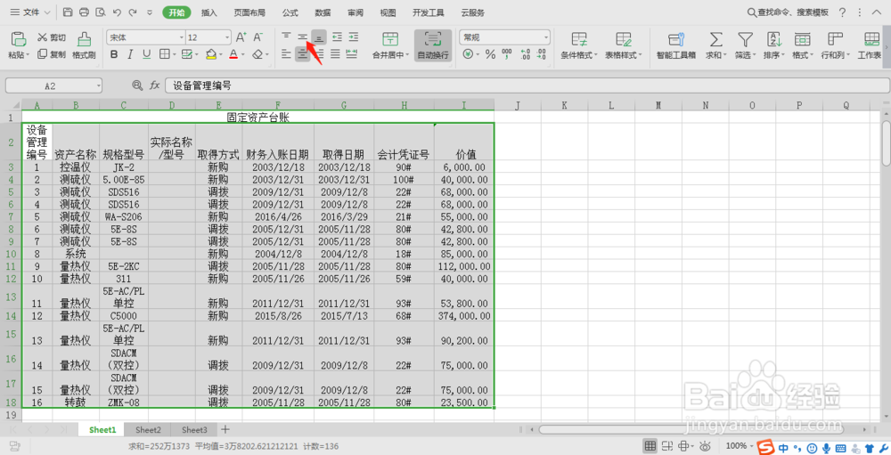Toggle italic formatting
Viewport: 891px width, 455px height.
pyautogui.click(x=130, y=54)
